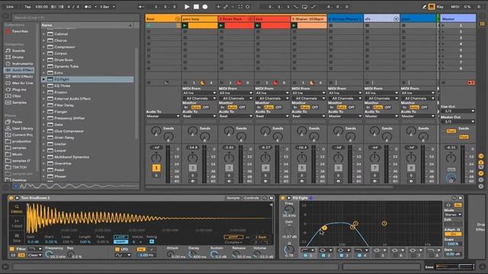Toggle EQ Eight band 2 on
The height and width of the screenshot is (274, 488).
tap(323, 256)
